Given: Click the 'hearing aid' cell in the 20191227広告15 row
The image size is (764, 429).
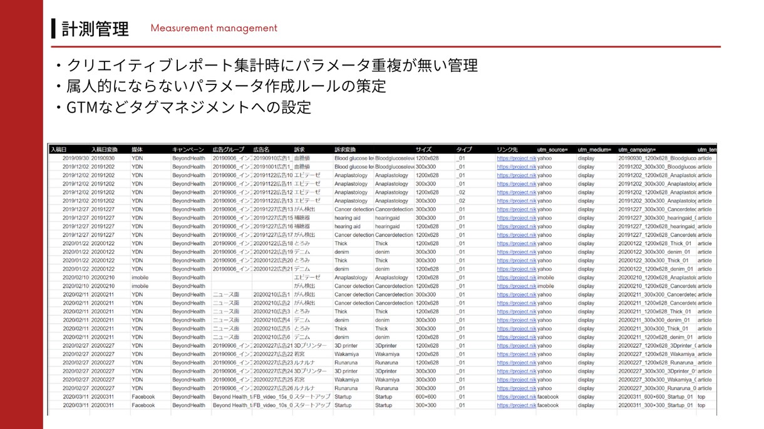Looking at the screenshot, I should 348,218.
